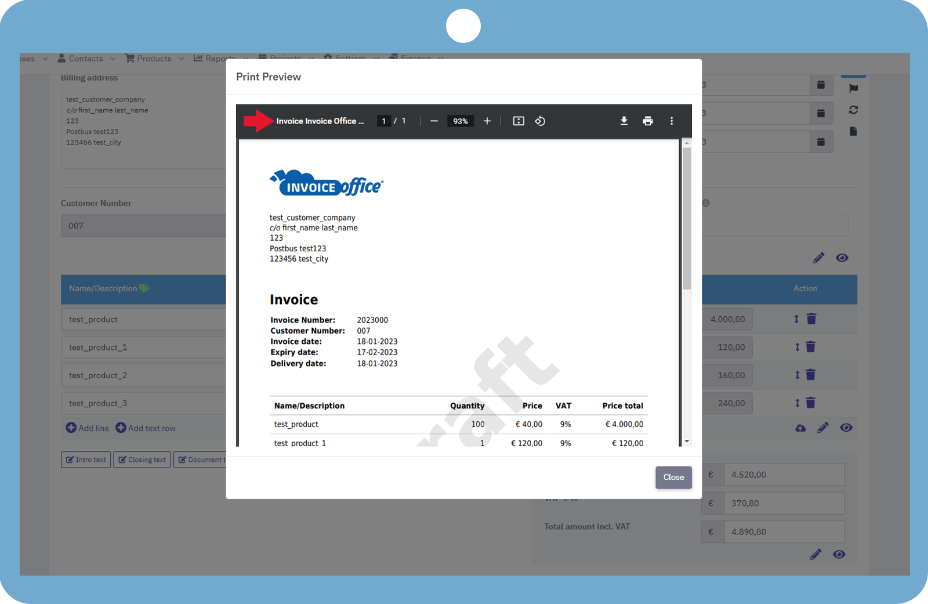
Task: Click the 4.890,80 total incl. VAT field
Action: (784, 531)
